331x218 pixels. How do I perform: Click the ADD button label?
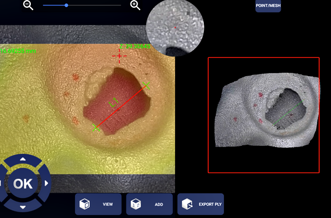[159, 204]
